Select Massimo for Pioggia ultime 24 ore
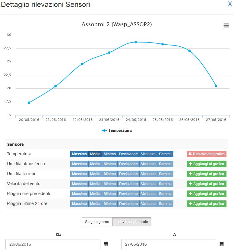Viewport: 234px width, 252px height. (x=79, y=204)
